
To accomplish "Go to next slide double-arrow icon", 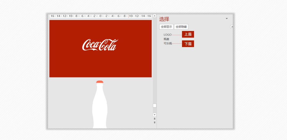I will coord(154,122).
